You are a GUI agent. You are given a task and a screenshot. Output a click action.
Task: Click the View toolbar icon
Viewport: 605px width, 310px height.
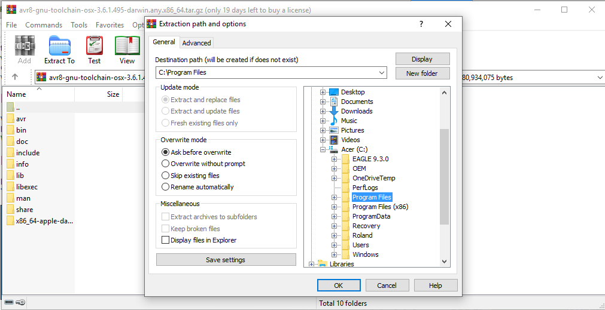point(127,50)
